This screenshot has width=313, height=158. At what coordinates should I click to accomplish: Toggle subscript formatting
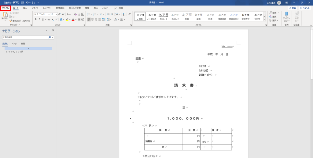pyautogui.click(x=53, y=19)
